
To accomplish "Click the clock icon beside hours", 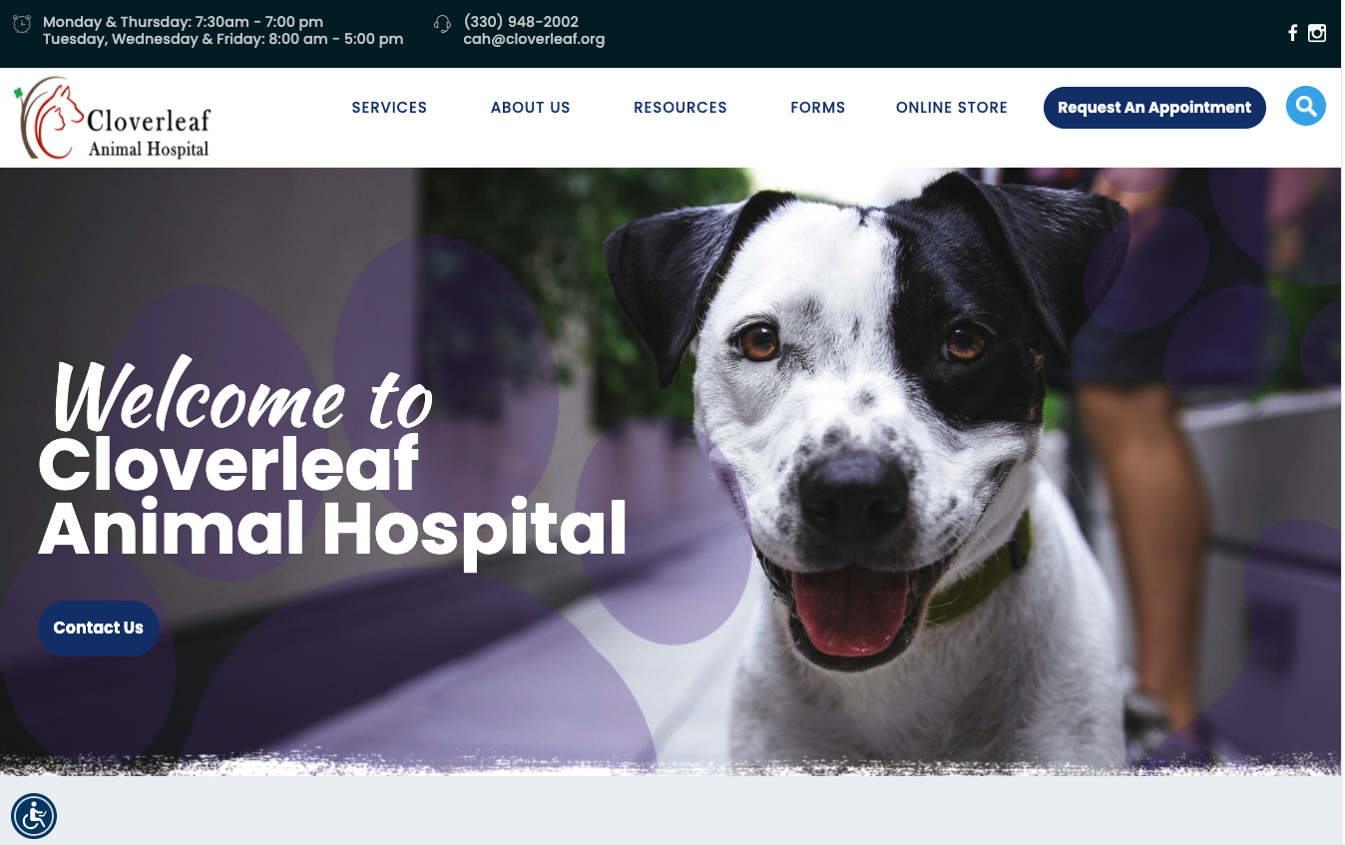I will (22, 24).
